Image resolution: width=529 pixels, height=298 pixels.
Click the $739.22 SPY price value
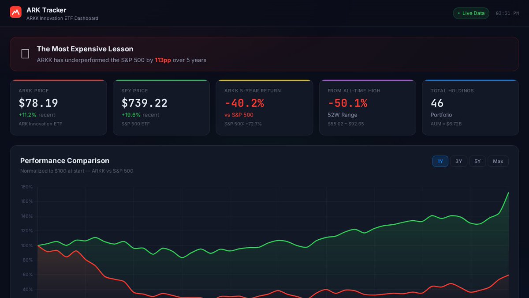click(x=145, y=103)
